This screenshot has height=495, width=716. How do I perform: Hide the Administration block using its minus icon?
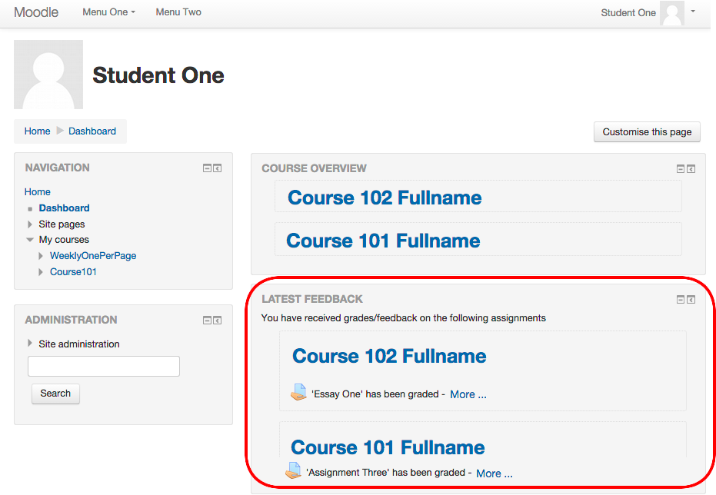pyautogui.click(x=208, y=321)
